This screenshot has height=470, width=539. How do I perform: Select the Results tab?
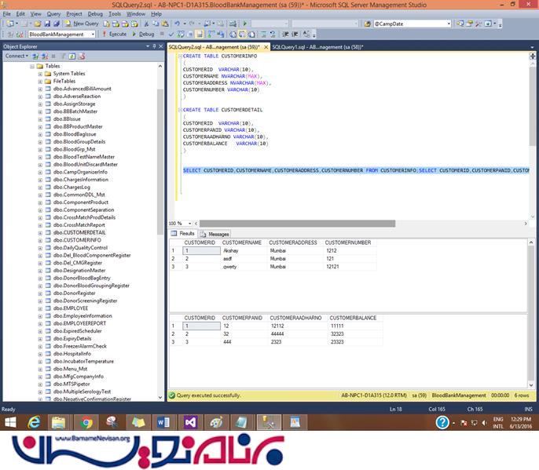(x=185, y=234)
